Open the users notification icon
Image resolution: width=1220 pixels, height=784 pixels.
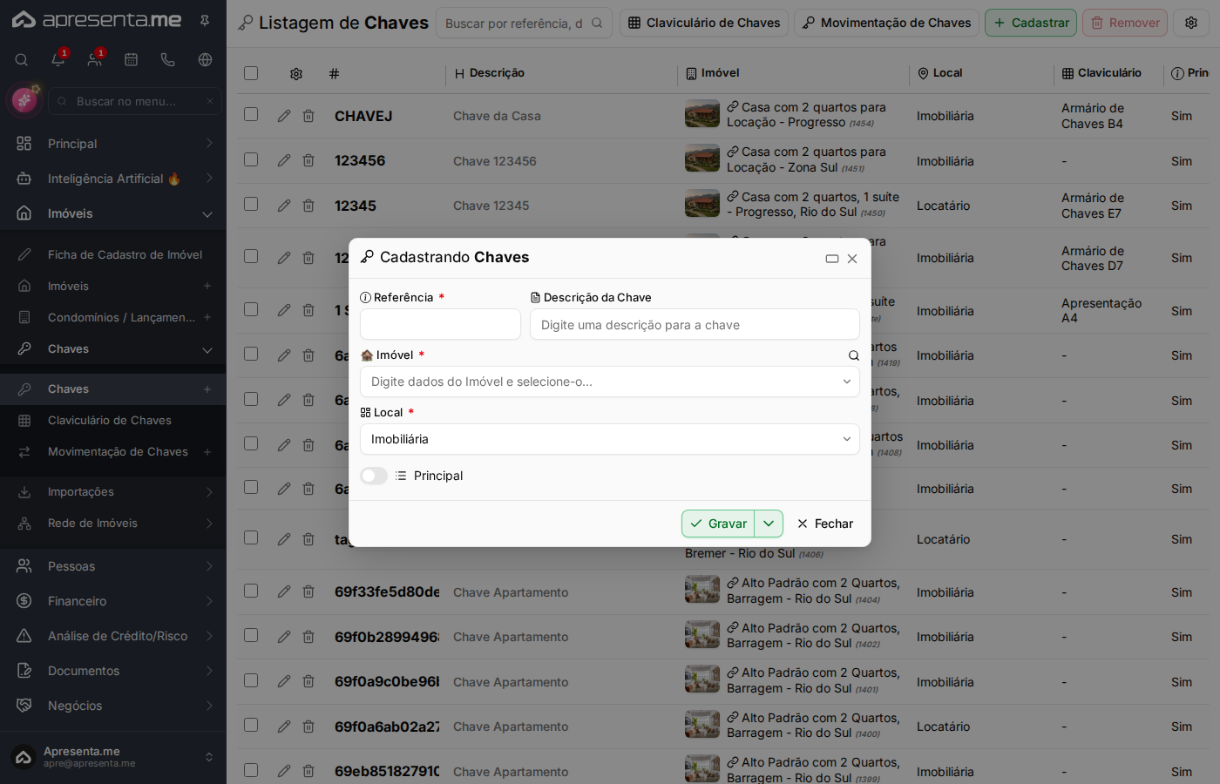coord(95,59)
